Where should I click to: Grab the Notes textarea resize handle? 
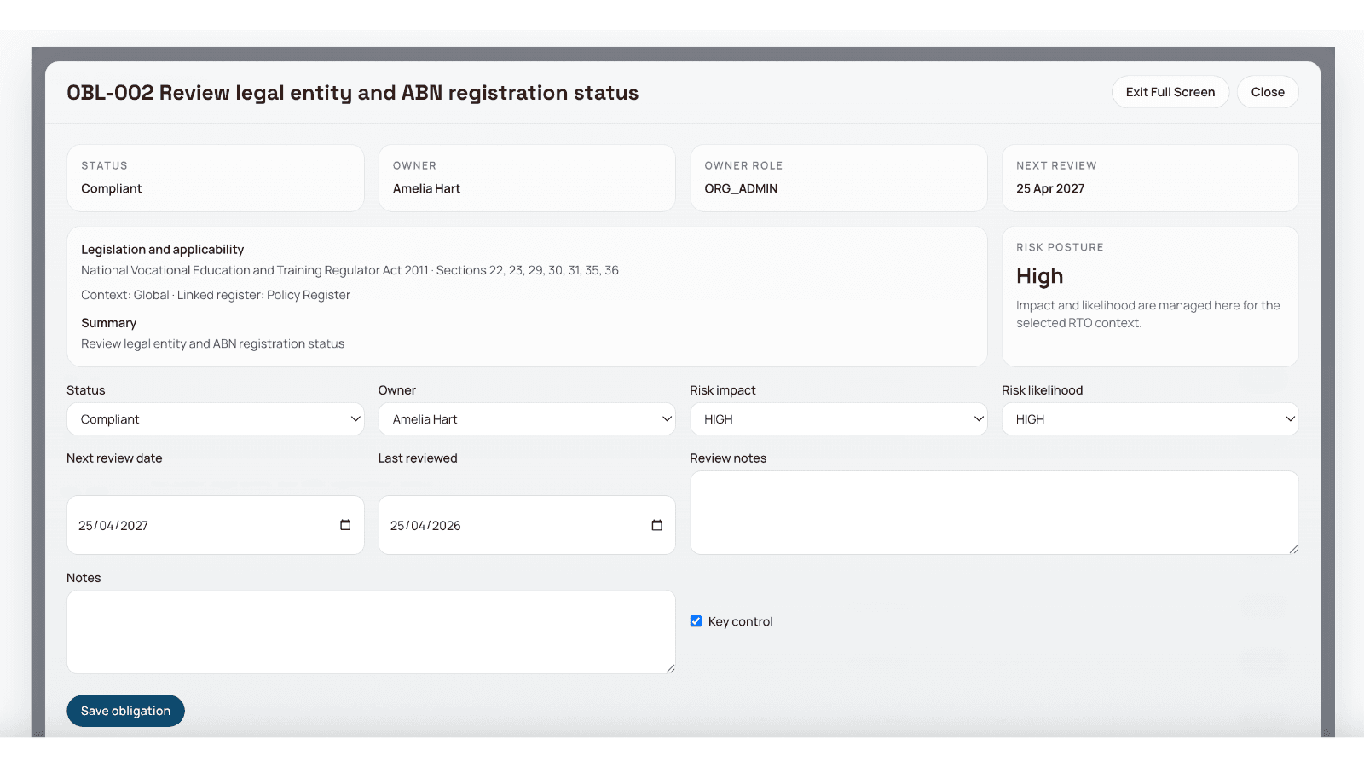(670, 669)
